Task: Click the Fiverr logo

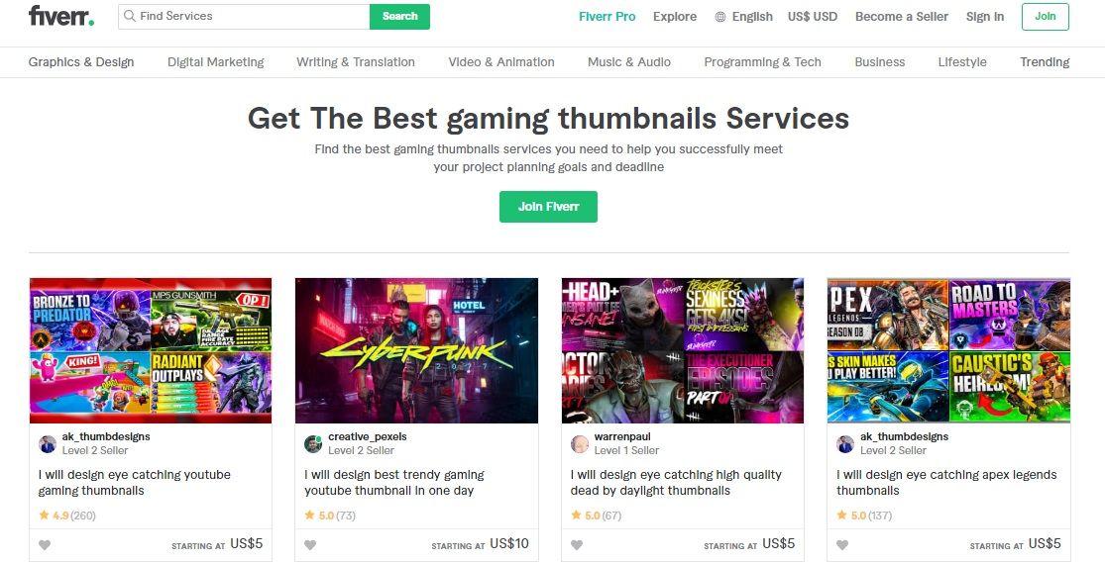Action: 61,16
